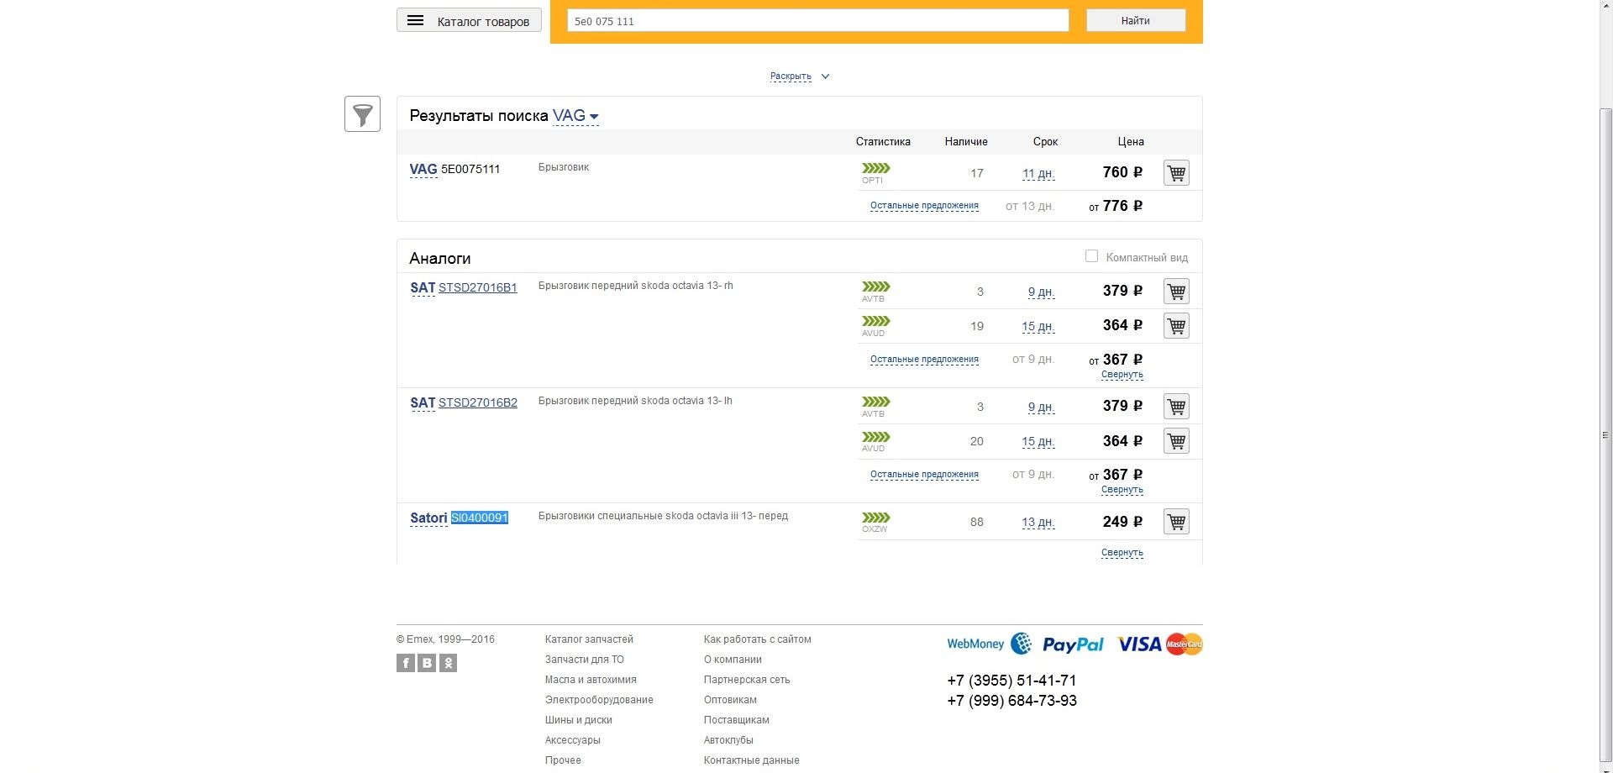Image resolution: width=1613 pixels, height=773 pixels.
Task: Click the search field containing 5e0 075 111
Action: (817, 21)
